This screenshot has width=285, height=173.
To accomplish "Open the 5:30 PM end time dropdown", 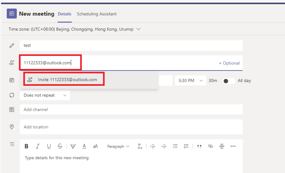I will (190, 81).
